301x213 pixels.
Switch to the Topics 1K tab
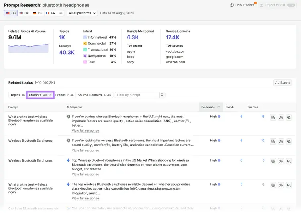click(18, 95)
